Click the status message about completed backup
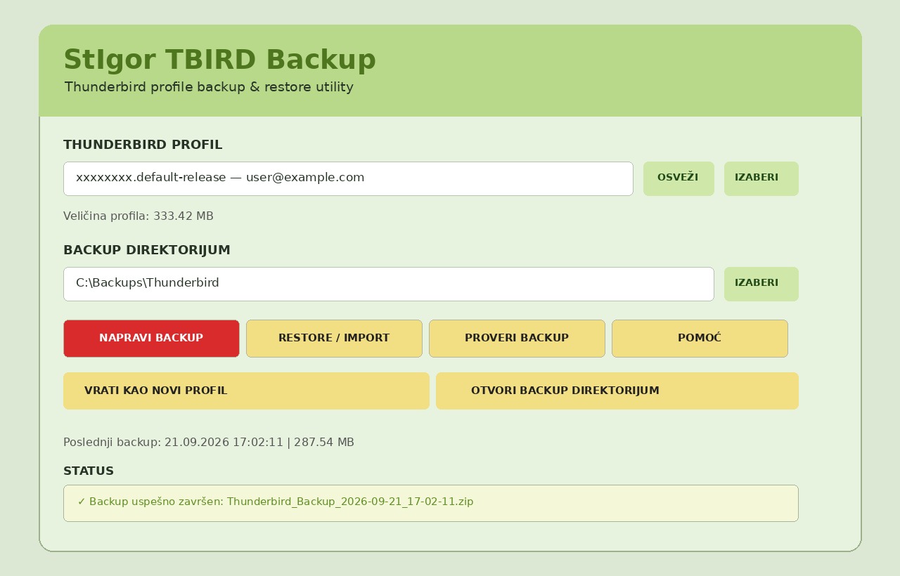The width and height of the screenshot is (900, 576). [431, 503]
